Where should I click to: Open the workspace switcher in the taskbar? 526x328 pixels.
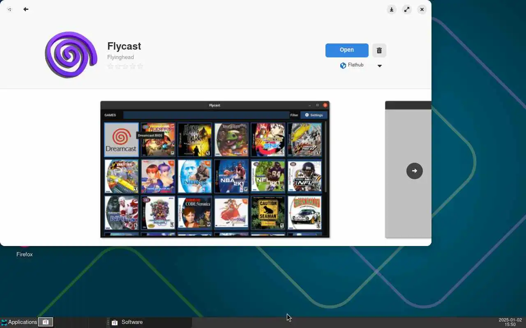pos(46,322)
